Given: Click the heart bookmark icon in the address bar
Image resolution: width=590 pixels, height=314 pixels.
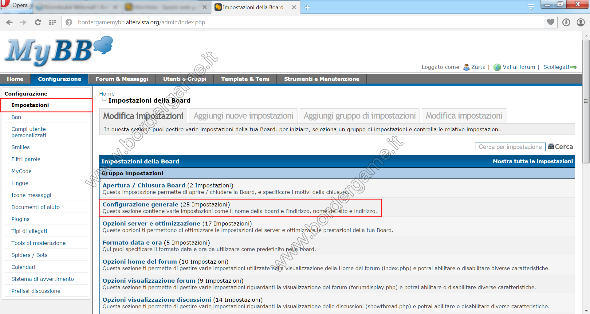Looking at the screenshot, I should (x=551, y=22).
